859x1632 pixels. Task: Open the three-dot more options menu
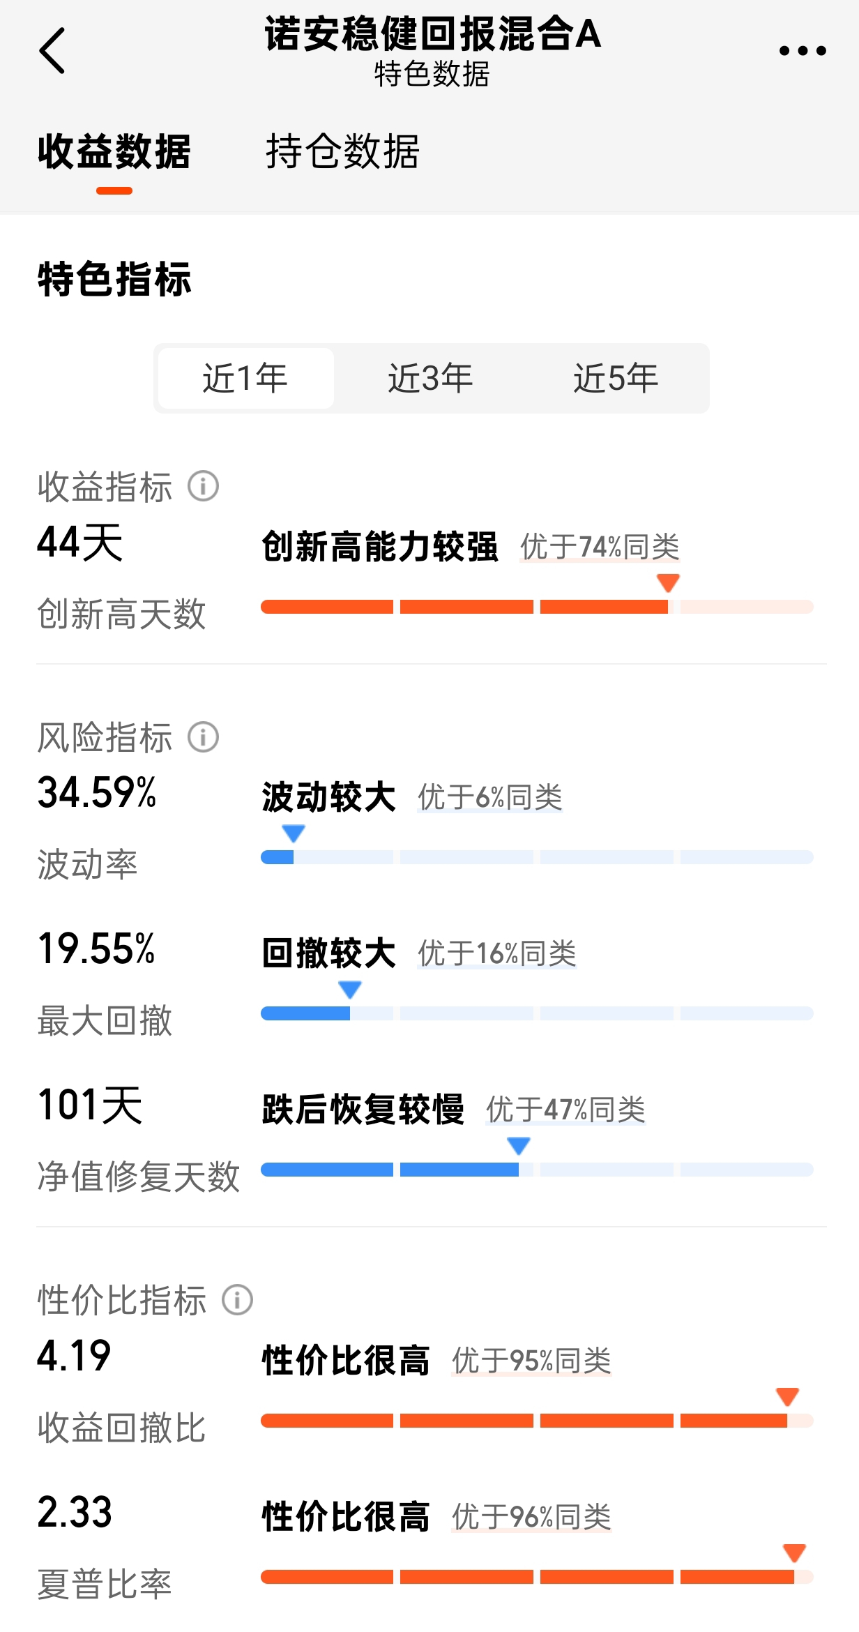[x=803, y=50]
